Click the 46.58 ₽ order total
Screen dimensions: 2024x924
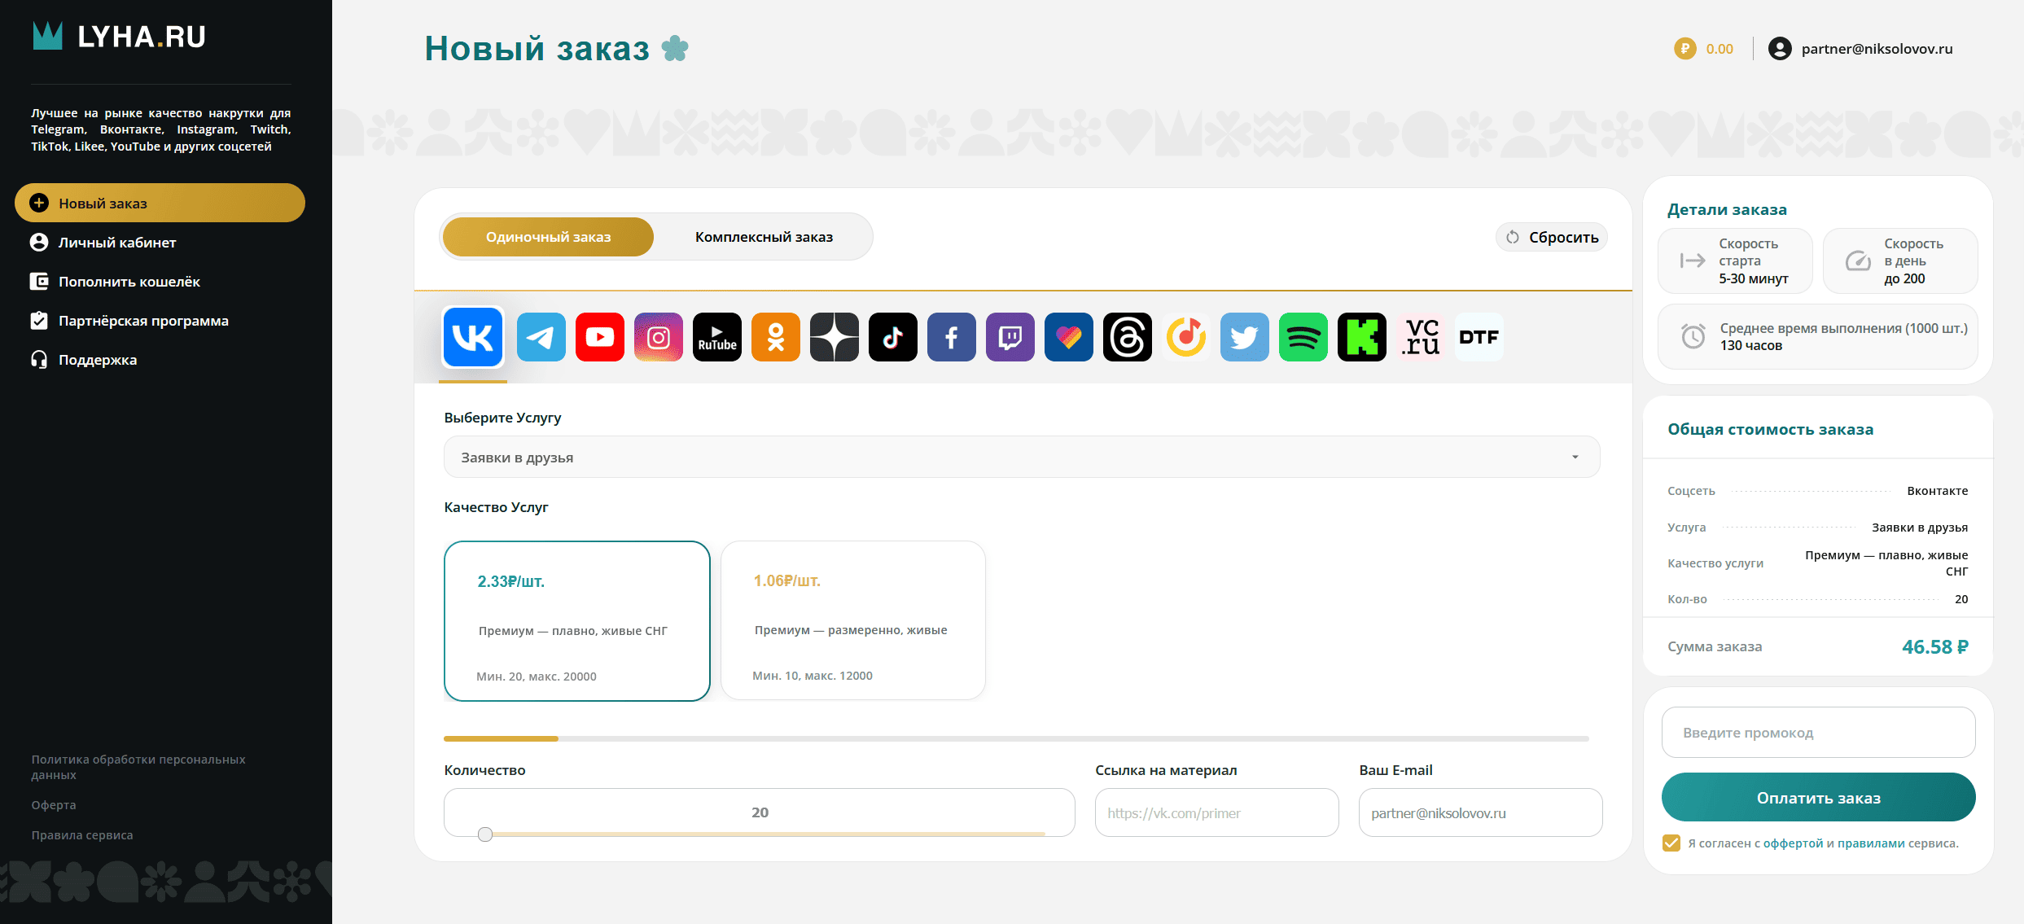click(1934, 647)
